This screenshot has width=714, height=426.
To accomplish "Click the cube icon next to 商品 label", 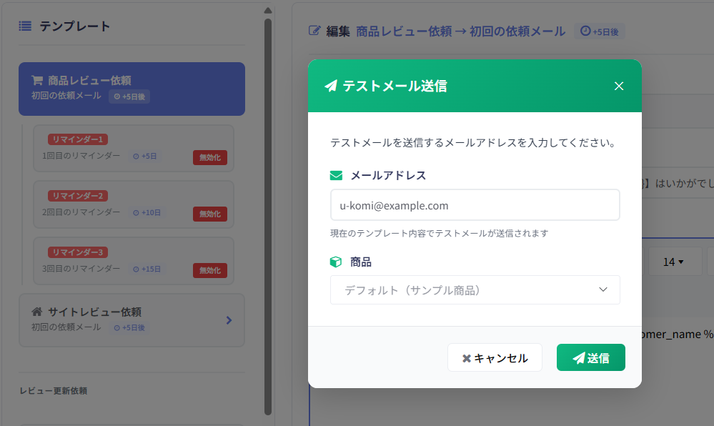I will pos(336,262).
